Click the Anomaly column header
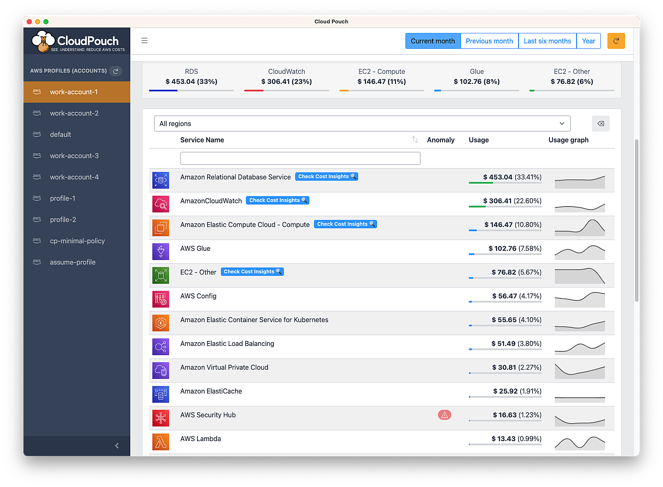The height and width of the screenshot is (487, 663). coord(440,140)
